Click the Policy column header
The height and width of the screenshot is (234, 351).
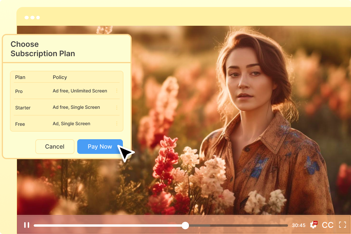60,77
